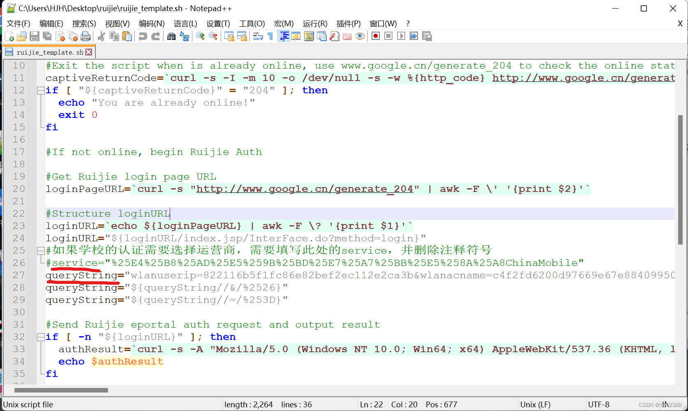The image size is (688, 411).
Task: Toggle the Function List panel
Action: click(335, 36)
